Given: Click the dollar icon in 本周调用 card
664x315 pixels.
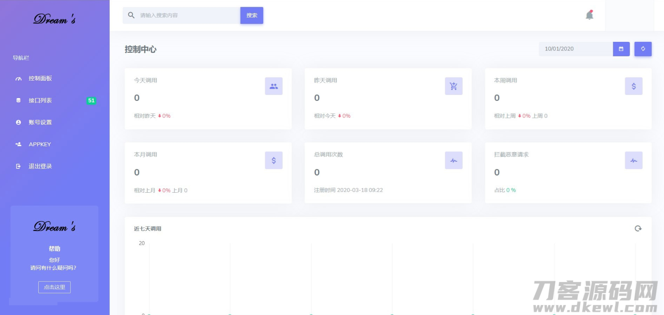Looking at the screenshot, I should point(634,86).
